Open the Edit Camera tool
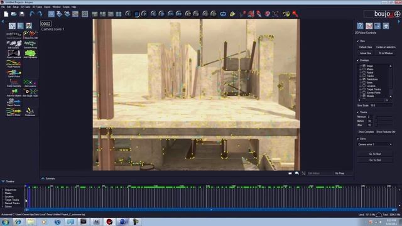Image resolution: width=402 pixels, height=226 pixels. [14, 45]
